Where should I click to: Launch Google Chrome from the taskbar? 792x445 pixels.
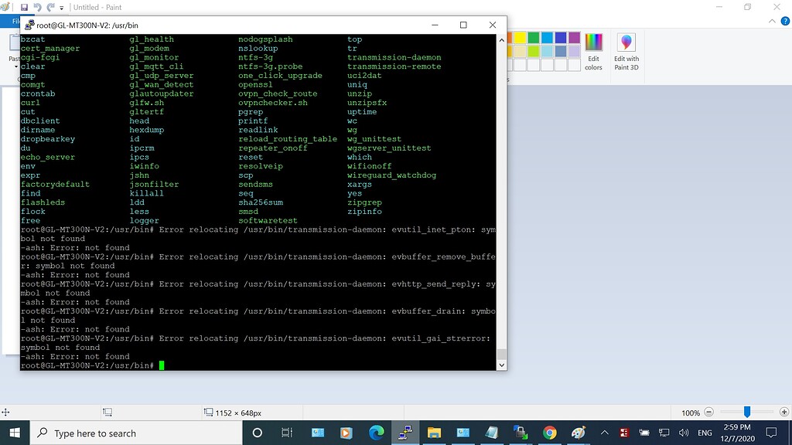tap(549, 433)
